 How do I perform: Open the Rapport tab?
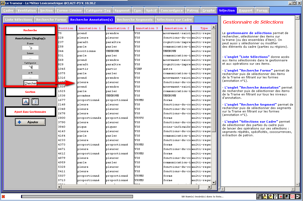pyautogui.click(x=246, y=11)
